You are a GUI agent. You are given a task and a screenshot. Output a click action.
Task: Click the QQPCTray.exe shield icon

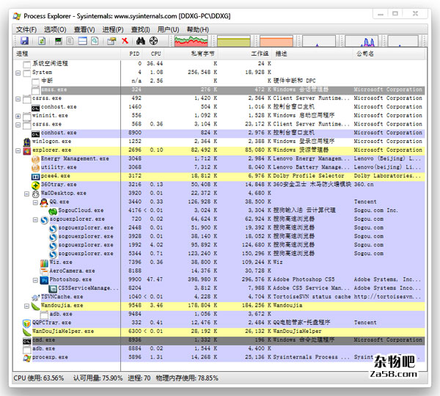26,323
